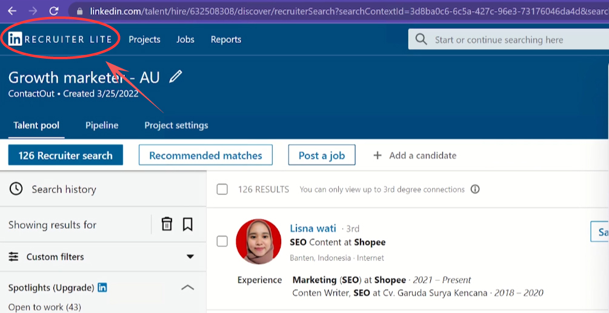Open Search history clock icon

(16, 189)
